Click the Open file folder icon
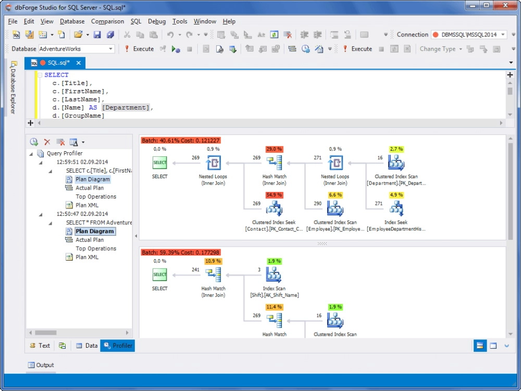Image resolution: width=521 pixels, height=391 pixels. 78,35
